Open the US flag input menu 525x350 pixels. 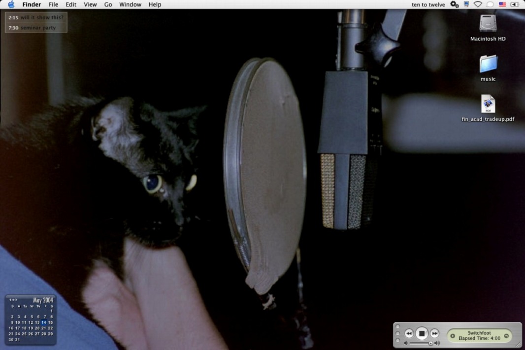[x=502, y=4]
